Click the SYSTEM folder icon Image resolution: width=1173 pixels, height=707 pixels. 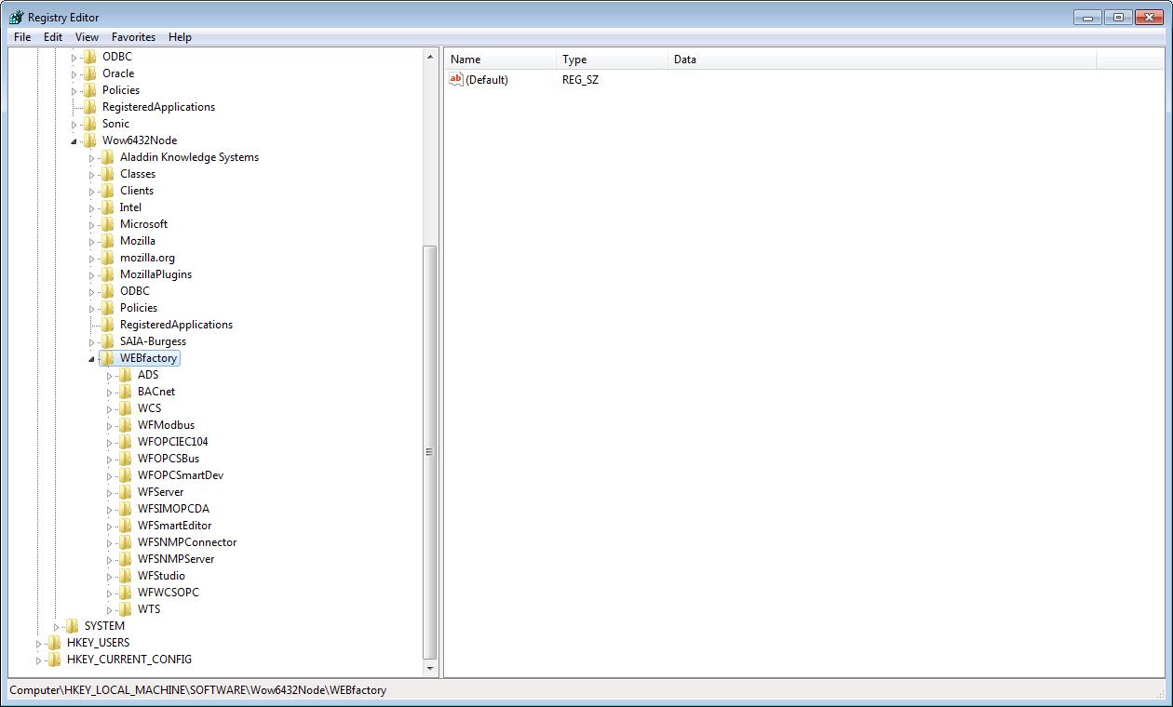pyautogui.click(x=73, y=626)
